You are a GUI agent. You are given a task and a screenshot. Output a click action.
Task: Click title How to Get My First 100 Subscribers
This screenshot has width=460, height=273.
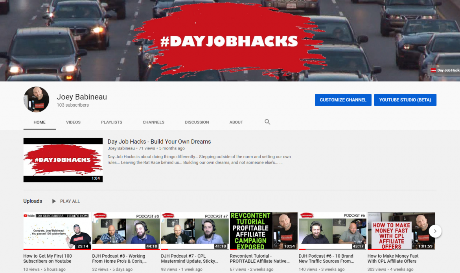[48, 258]
